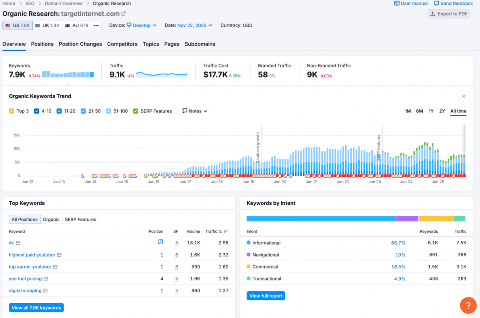Toggle the 21-50 positions checkbox
This screenshot has width=480, height=318.
83,111
